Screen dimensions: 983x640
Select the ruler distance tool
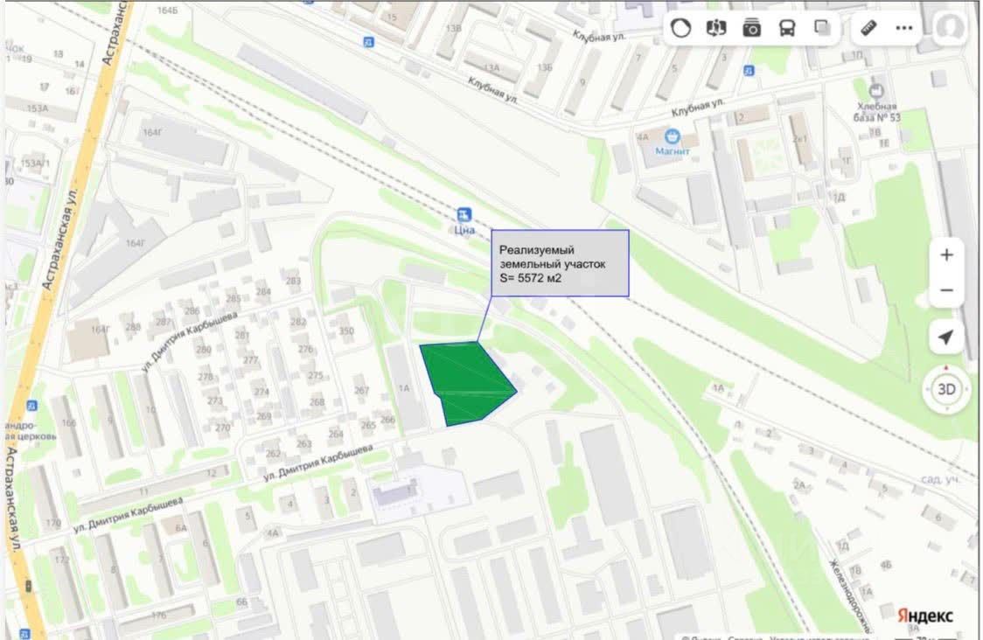coord(868,28)
